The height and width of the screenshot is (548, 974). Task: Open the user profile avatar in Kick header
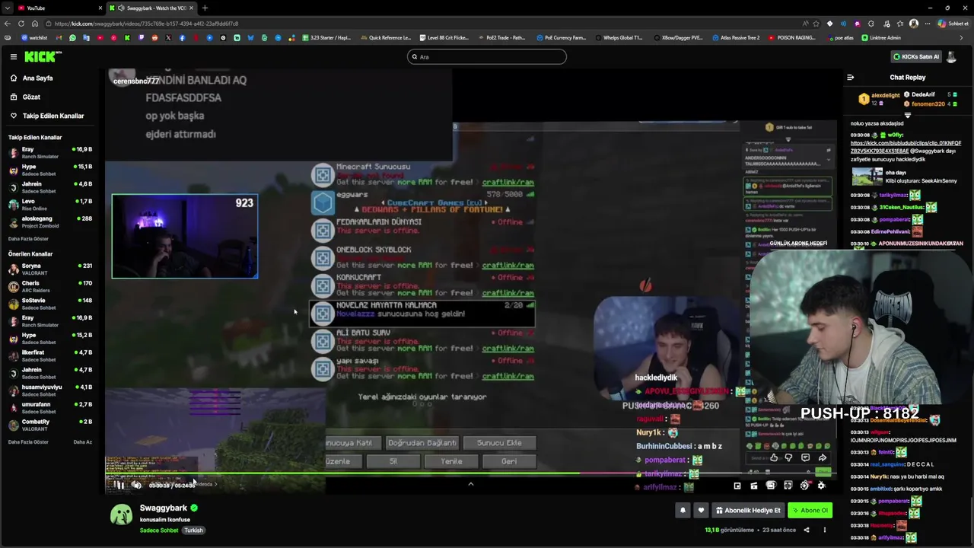coord(951,56)
